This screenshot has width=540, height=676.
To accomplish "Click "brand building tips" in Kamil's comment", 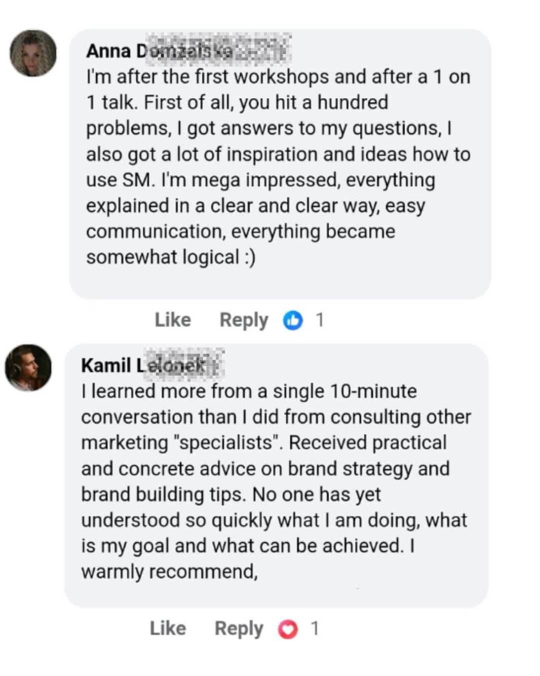I will pos(162,495).
